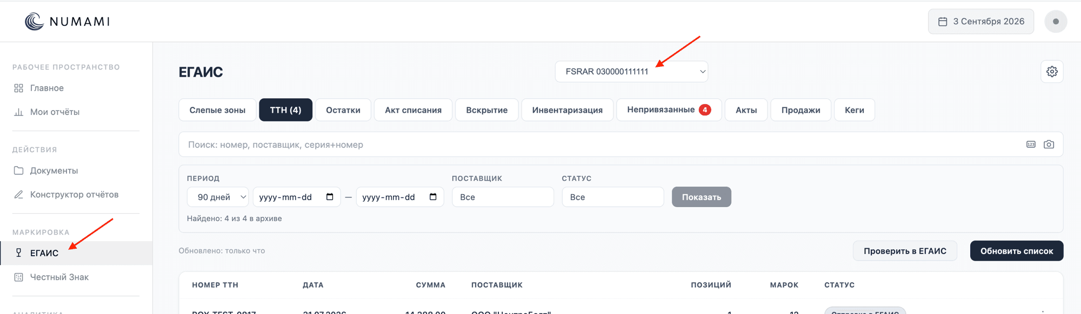Click the Показать button
The width and height of the screenshot is (1081, 314).
pos(702,197)
